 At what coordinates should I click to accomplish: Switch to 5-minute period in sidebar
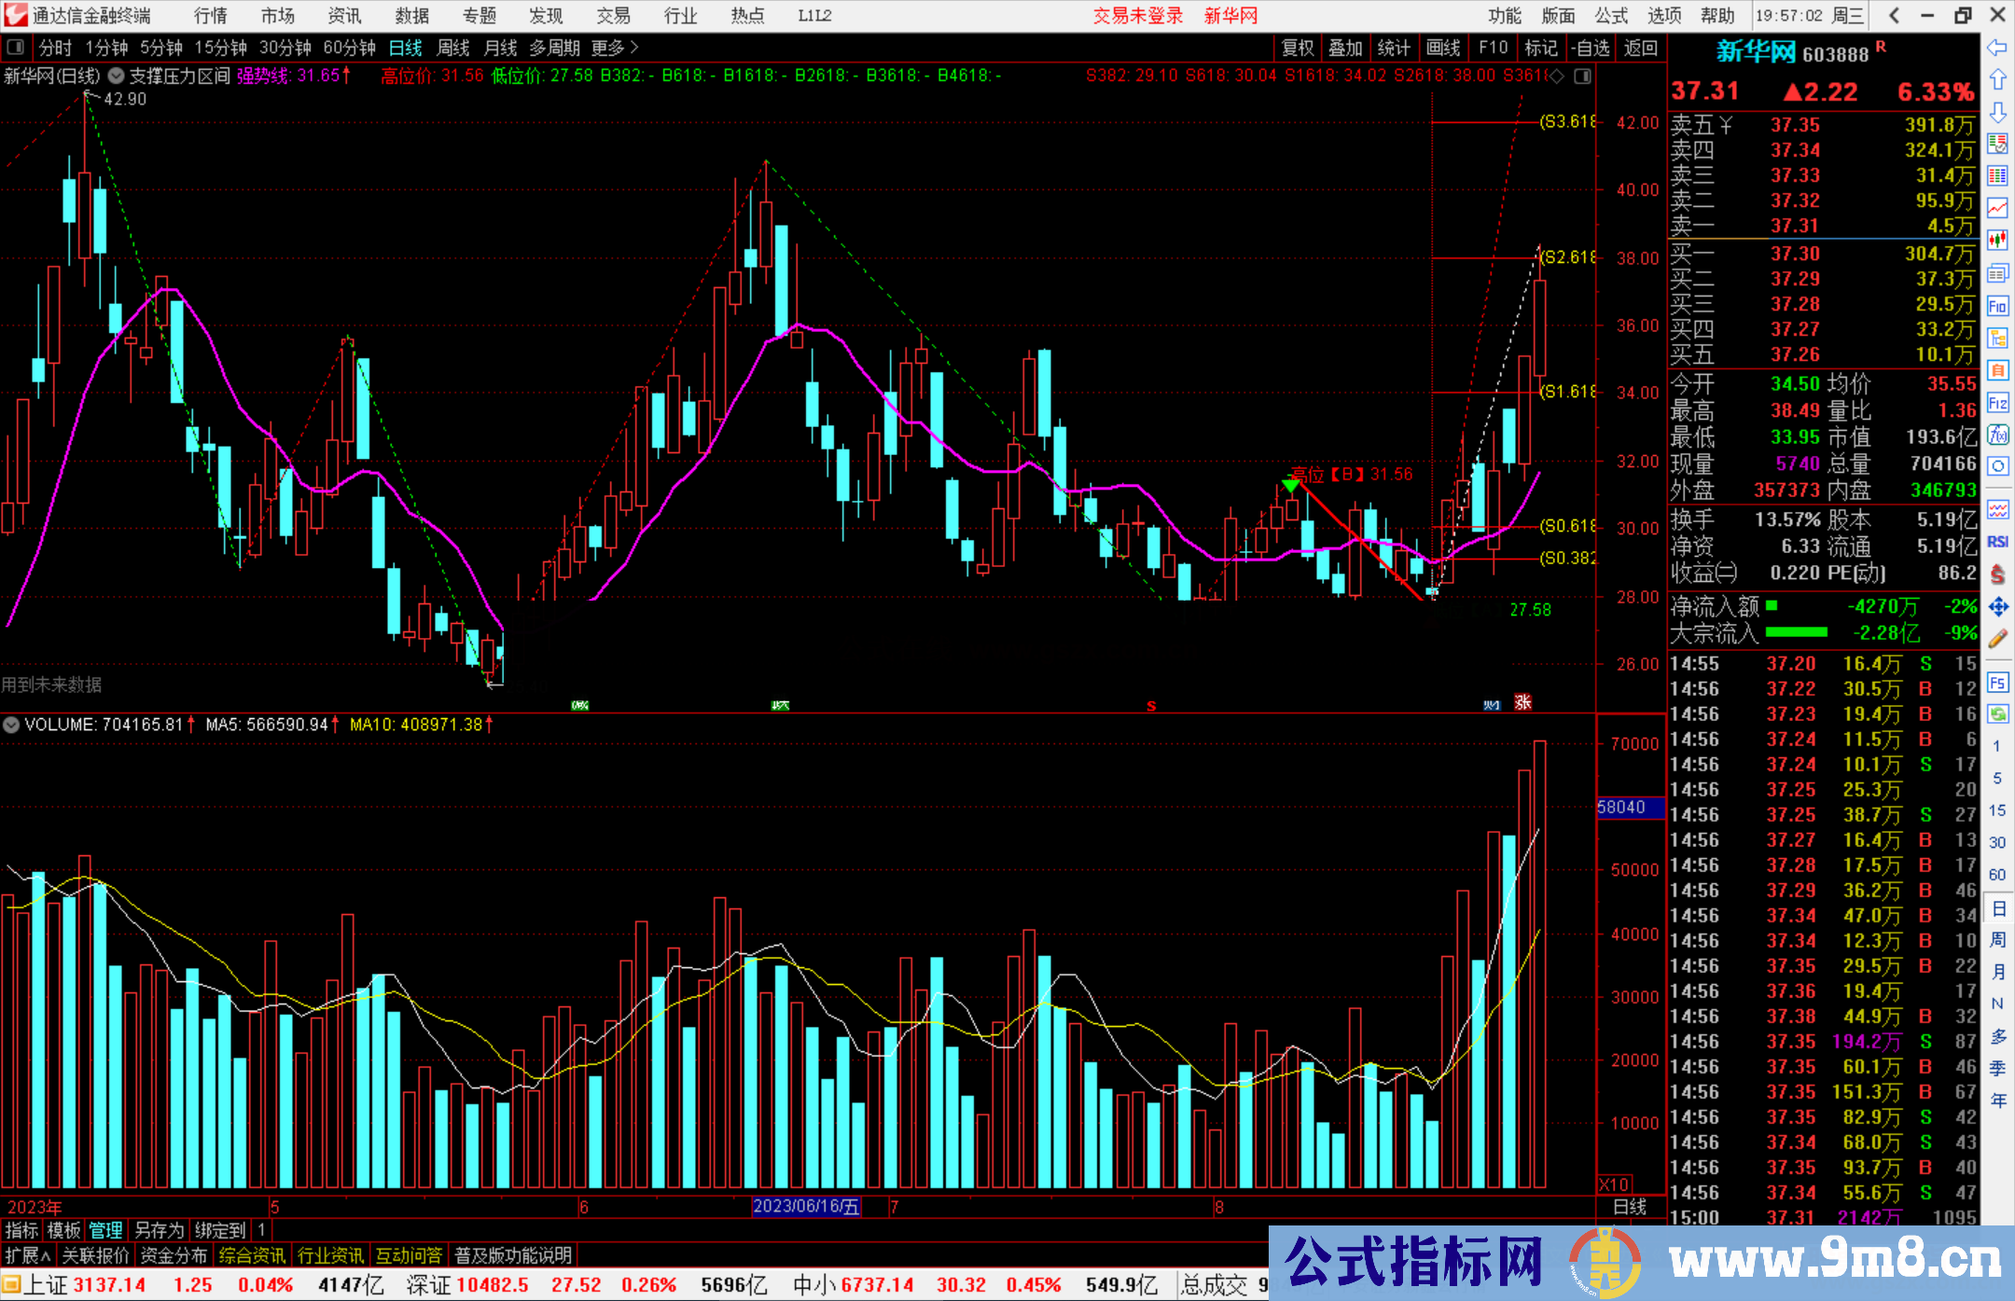click(1997, 779)
